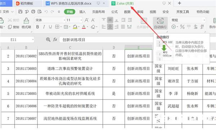
Task: Click the fill color bucket icon
Action: coord(75,27)
